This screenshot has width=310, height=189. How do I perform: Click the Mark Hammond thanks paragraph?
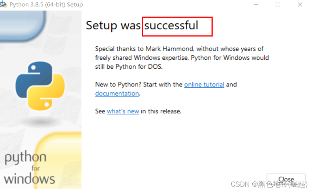pyautogui.click(x=182, y=58)
